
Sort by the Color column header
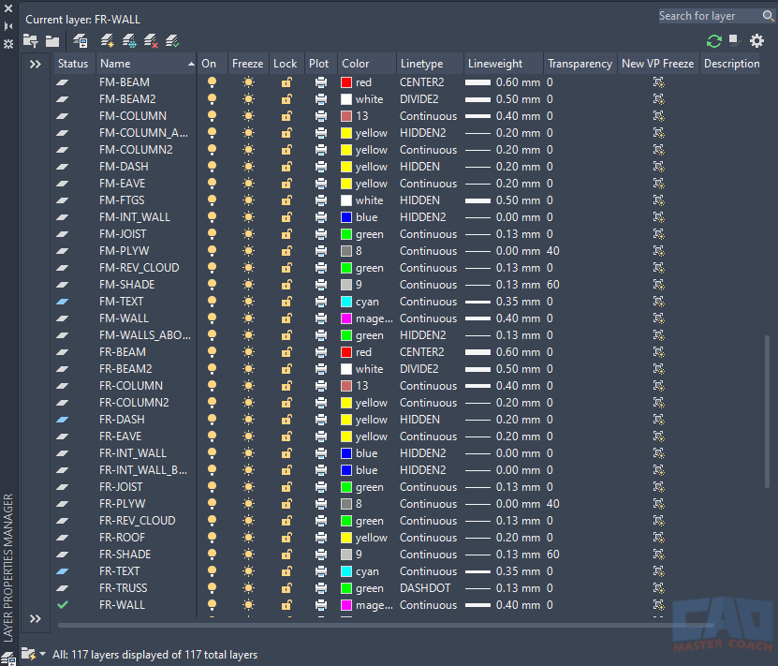pyautogui.click(x=367, y=64)
